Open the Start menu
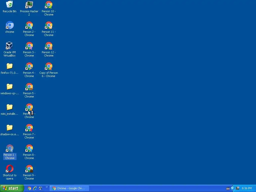The image size is (256, 192). click(12, 188)
